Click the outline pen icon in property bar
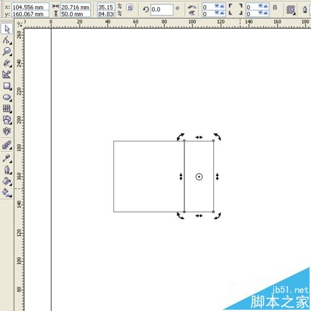Screen dimensions: 311x311 (305, 10)
